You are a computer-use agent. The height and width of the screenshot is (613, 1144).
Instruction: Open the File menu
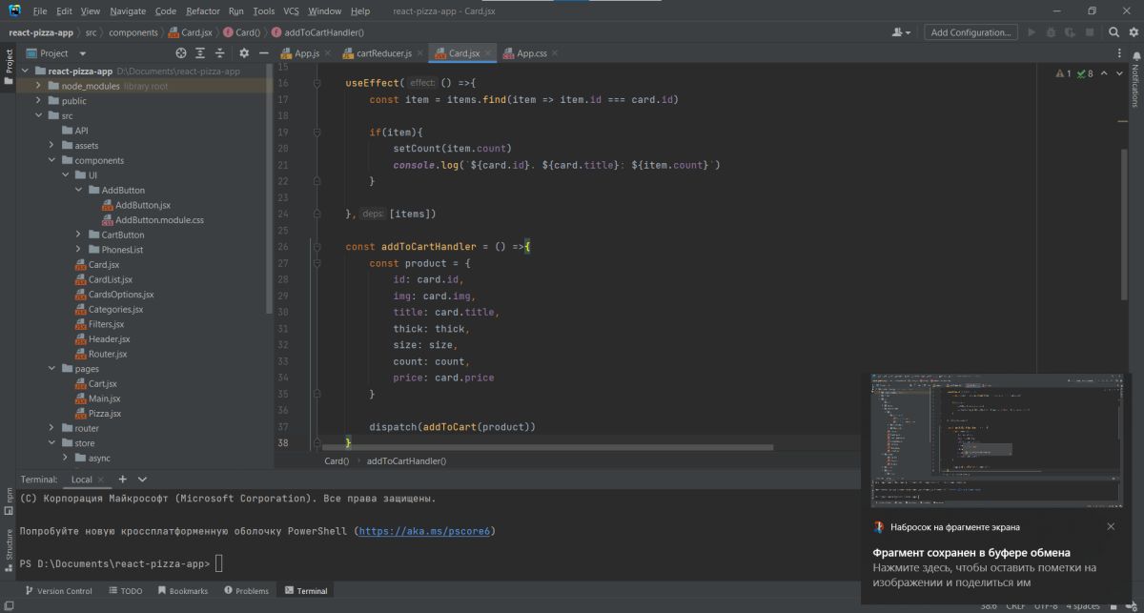click(x=39, y=10)
